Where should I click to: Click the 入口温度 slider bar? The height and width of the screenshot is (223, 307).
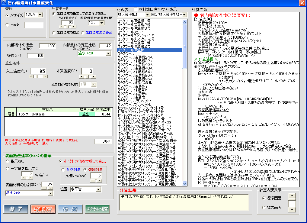pyautogui.click(x=38, y=76)
